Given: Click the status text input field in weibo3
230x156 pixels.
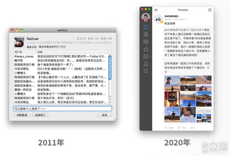Looking at the screenshot, I should (x=63, y=109).
